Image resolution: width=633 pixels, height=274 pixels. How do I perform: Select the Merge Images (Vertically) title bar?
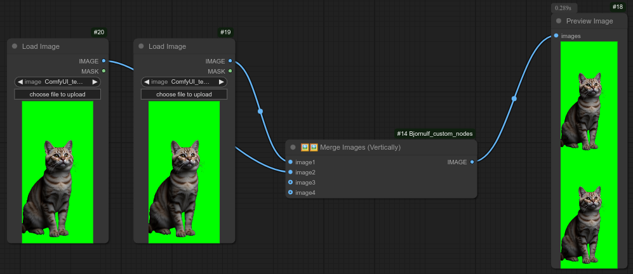click(x=381, y=147)
